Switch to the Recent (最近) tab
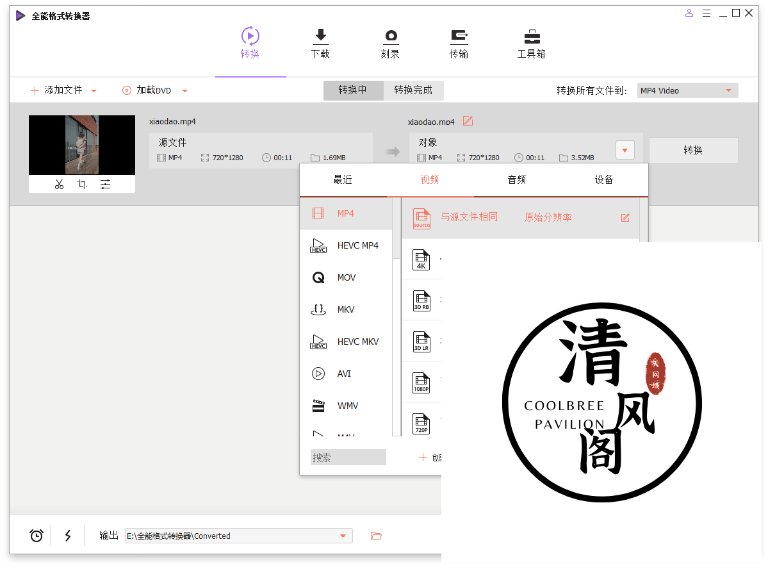 point(343,180)
